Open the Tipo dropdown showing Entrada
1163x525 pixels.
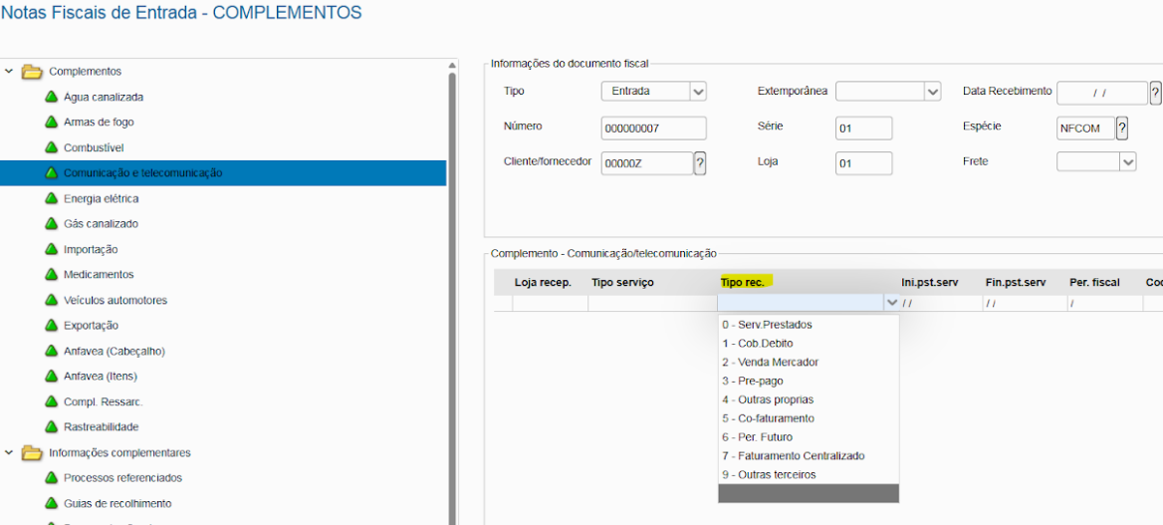pos(698,92)
